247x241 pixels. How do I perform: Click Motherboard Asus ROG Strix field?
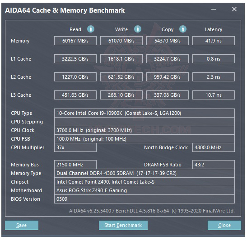(x=144, y=190)
